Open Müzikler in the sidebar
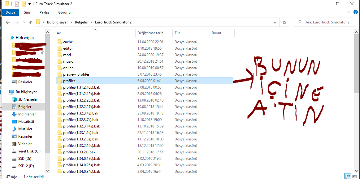The height and width of the screenshot is (179, 360). (x=25, y=129)
